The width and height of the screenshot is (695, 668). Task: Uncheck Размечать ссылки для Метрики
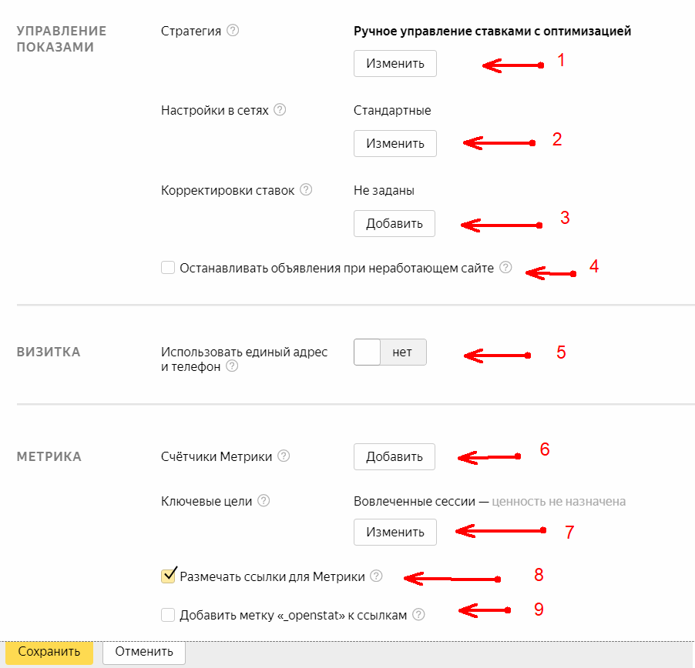point(168,576)
